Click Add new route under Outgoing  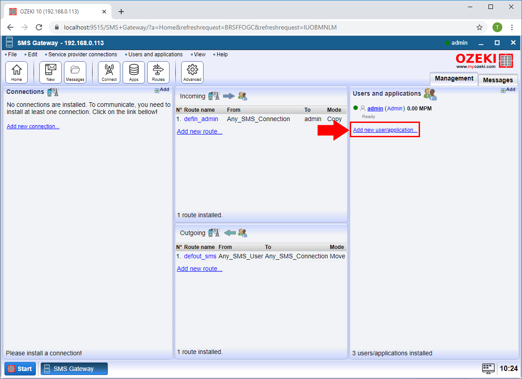coord(199,269)
